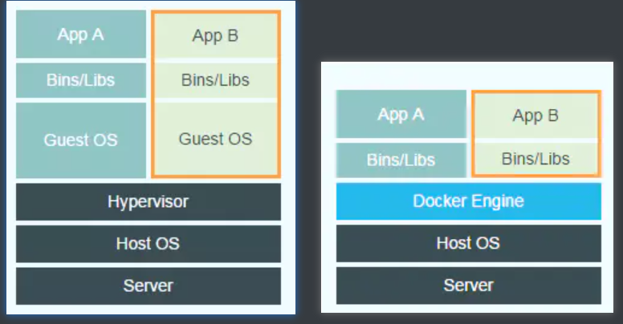The height and width of the screenshot is (324, 623).
Task: Click the teal Guest OS box under App A
Action: [80, 140]
